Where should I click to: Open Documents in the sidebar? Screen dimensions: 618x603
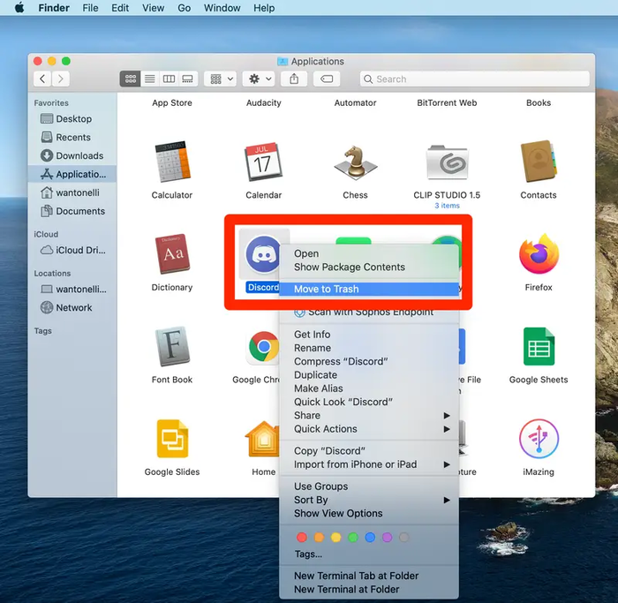[x=72, y=211]
